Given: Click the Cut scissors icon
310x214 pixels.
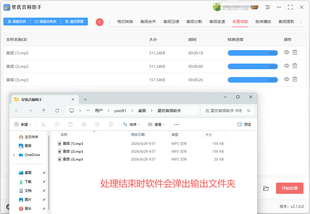Looking at the screenshot, I should pos(44,124).
